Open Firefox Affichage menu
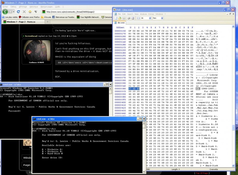 coord(23,7)
